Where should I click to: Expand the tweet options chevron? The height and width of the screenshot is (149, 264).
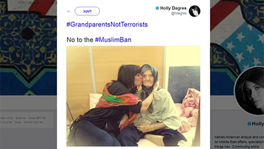click(x=68, y=12)
